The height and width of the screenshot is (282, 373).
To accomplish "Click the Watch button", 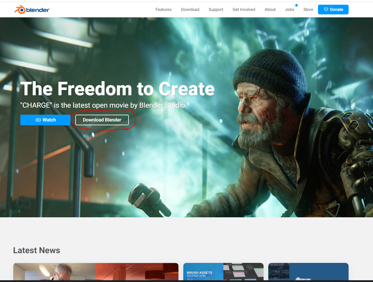I will pos(45,120).
